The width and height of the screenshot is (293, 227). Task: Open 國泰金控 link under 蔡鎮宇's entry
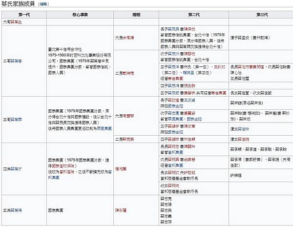click(x=175, y=132)
